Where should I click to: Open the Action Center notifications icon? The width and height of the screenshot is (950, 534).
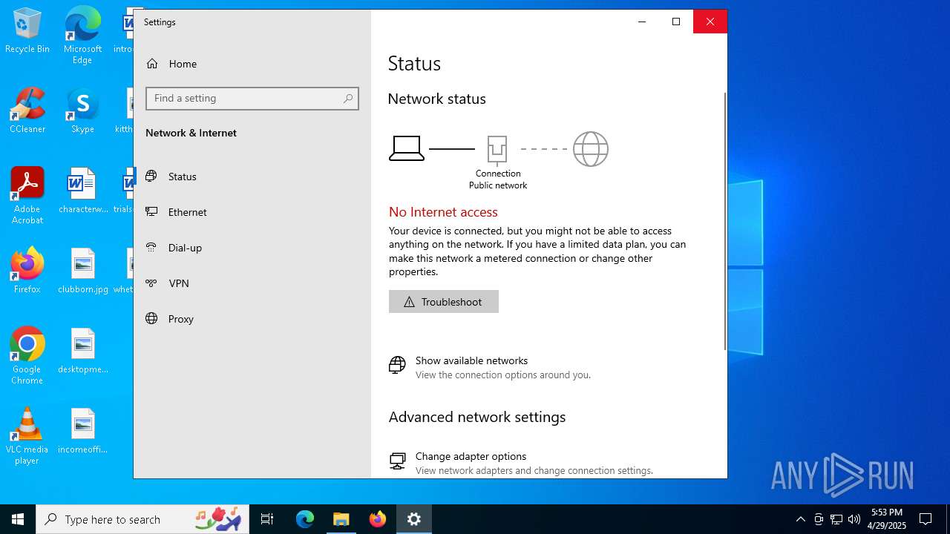[926, 519]
